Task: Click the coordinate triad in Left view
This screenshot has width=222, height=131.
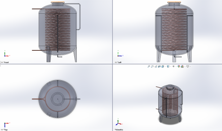Action: pos(120,54)
